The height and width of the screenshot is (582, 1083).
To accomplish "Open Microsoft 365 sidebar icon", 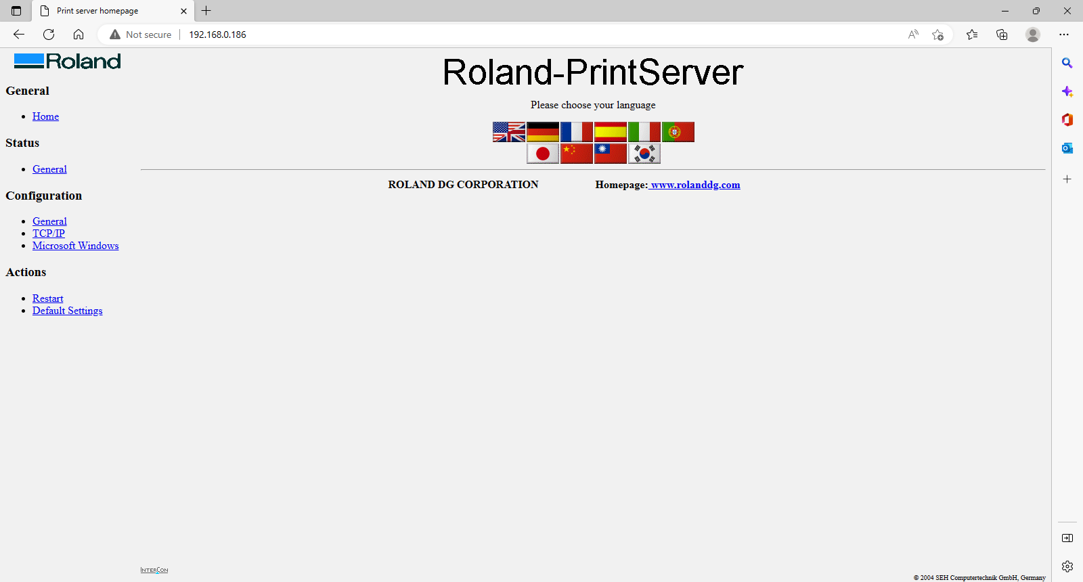I will point(1067,120).
